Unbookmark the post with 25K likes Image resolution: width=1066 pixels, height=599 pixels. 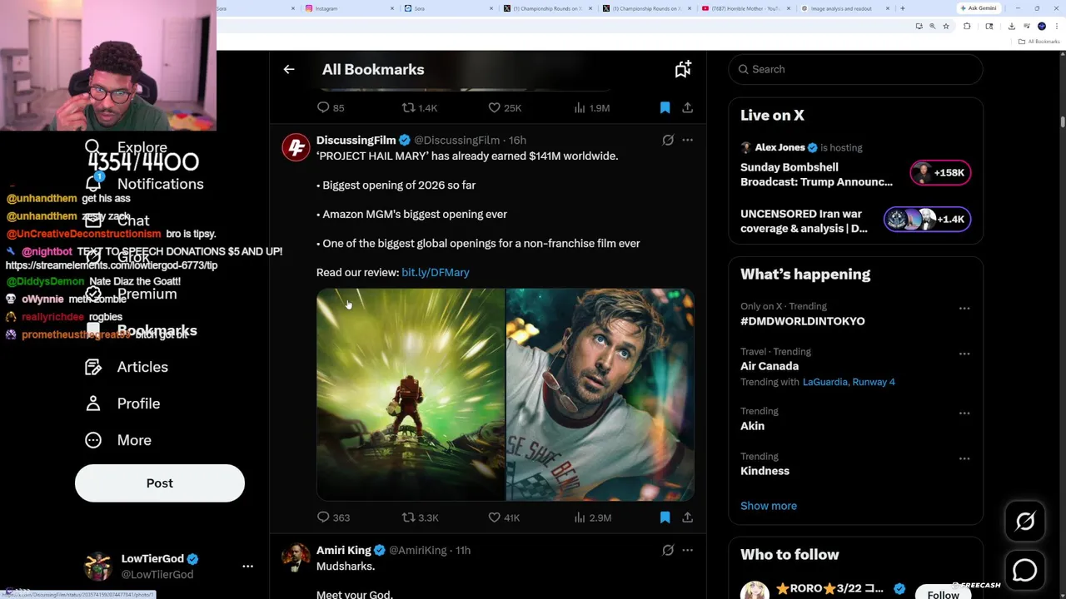tap(665, 107)
